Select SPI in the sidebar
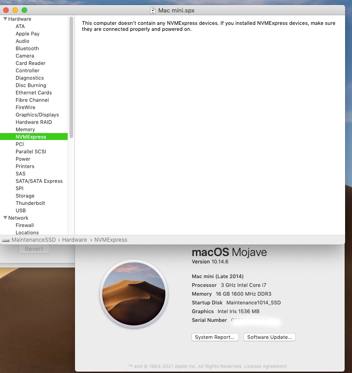Image resolution: width=352 pixels, height=373 pixels. (19, 188)
